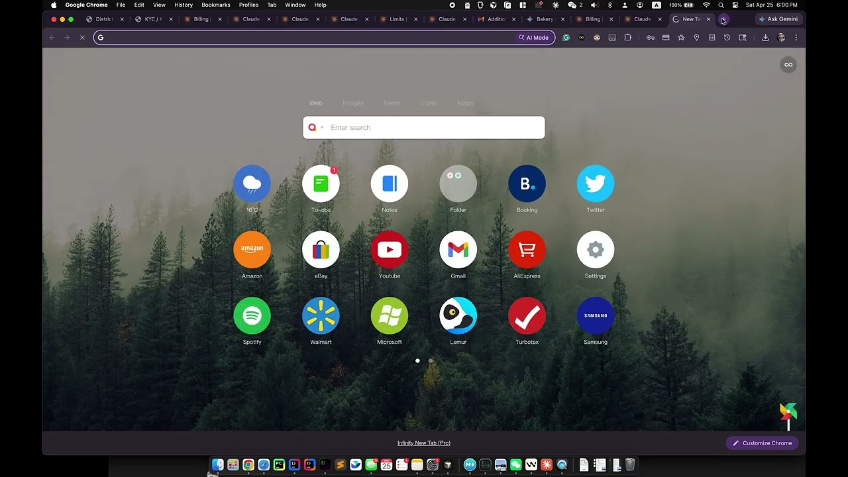Select the News search category
Viewport: 848px width, 477px height.
pos(392,103)
